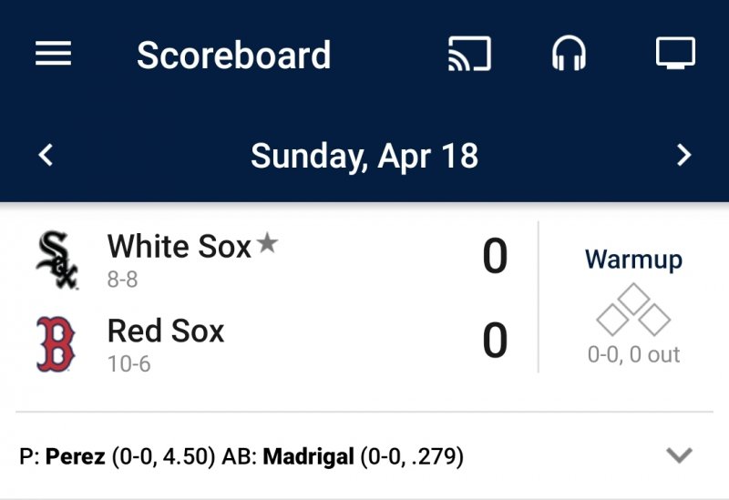
Task: Tap the Red Sox team logo
Action: pos(56,344)
